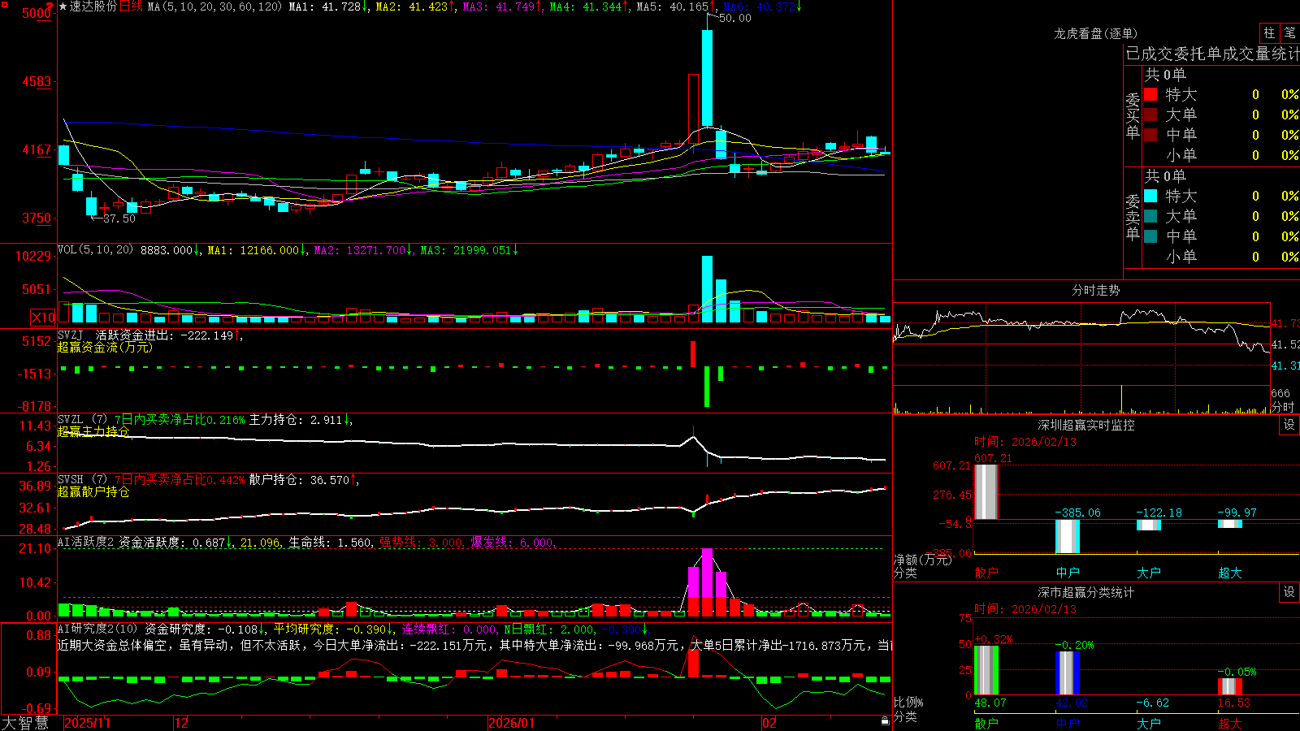This screenshot has height=731, width=1300.
Task: Click the 超赢散户持仓 yellow label
Action: tap(93, 491)
